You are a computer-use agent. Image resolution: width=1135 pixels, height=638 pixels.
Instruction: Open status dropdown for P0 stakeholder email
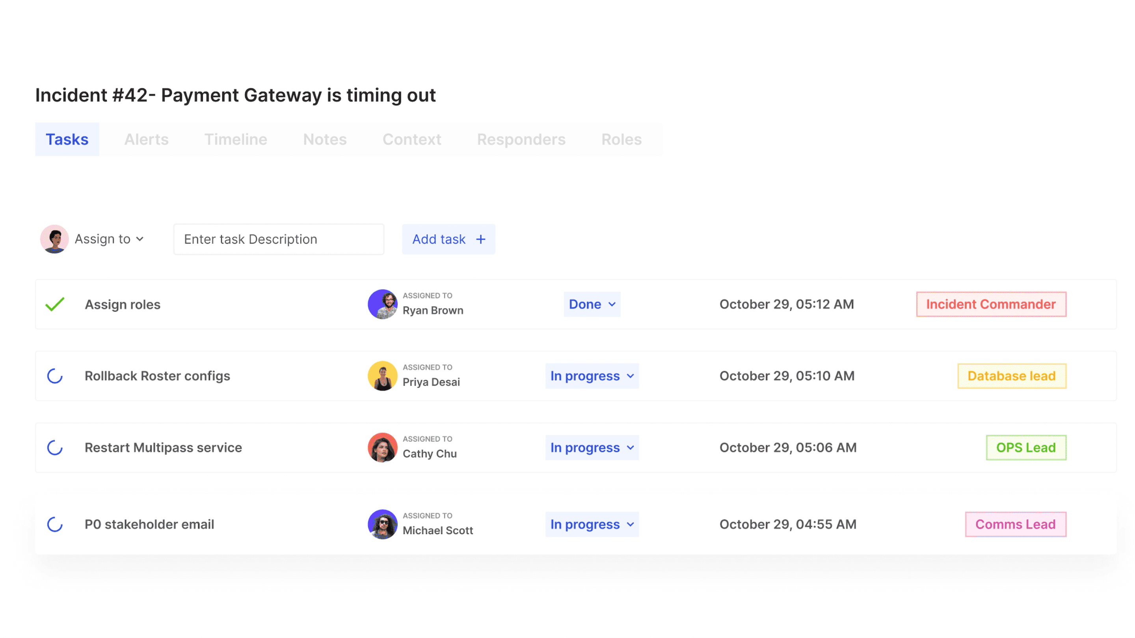click(x=592, y=525)
